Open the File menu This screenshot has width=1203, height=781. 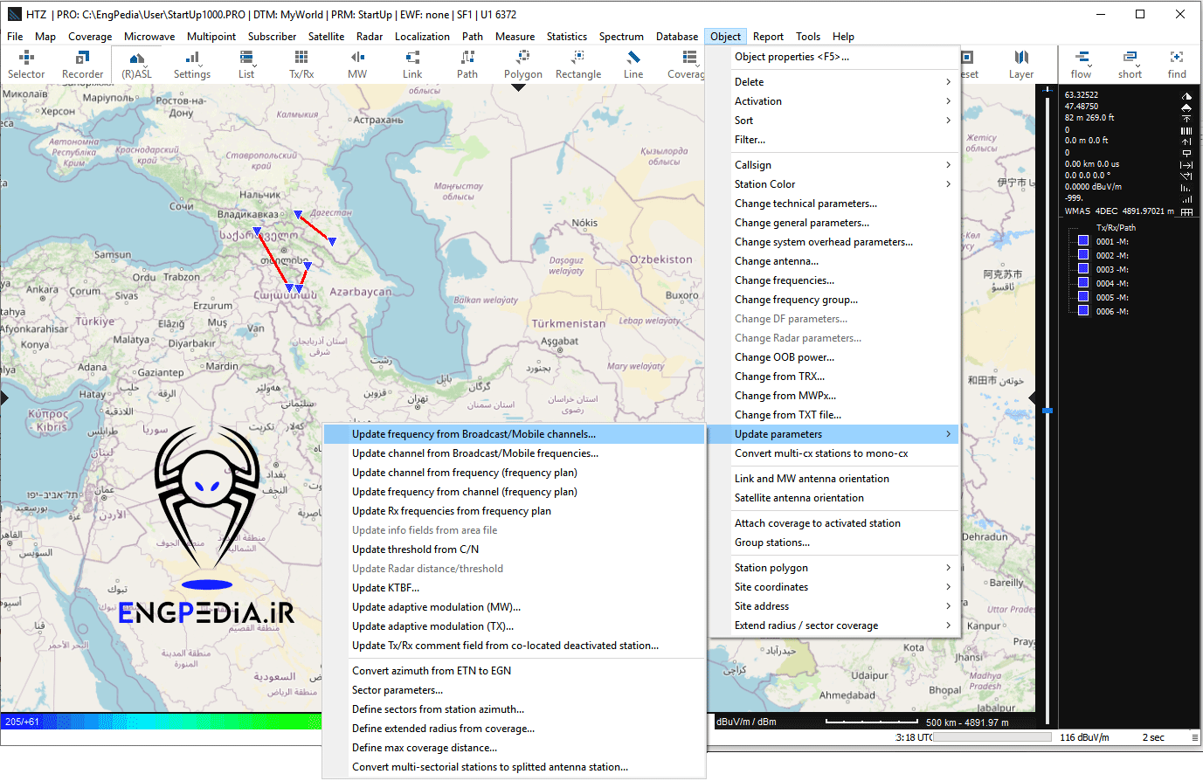tap(15, 37)
